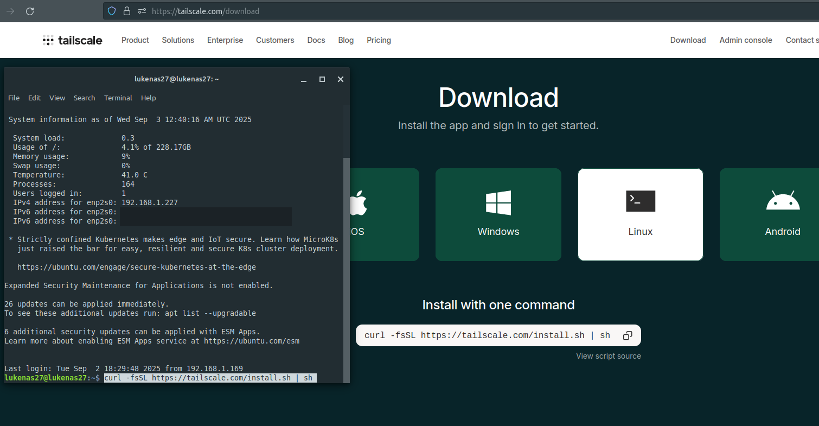Open the terminal's Edit menu
The height and width of the screenshot is (426, 819).
[35, 98]
